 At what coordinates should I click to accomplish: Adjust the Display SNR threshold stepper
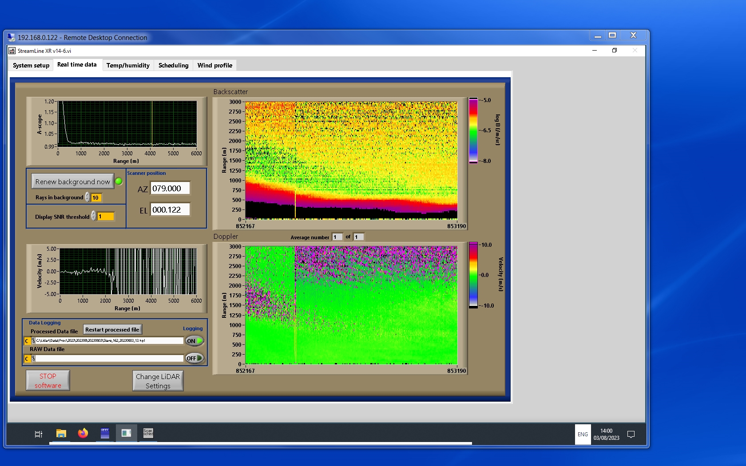coord(93,216)
